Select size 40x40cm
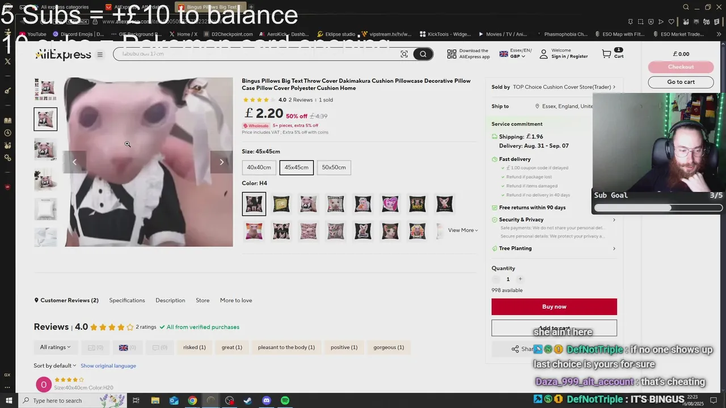Viewport: 726px width, 408px height. tap(259, 167)
